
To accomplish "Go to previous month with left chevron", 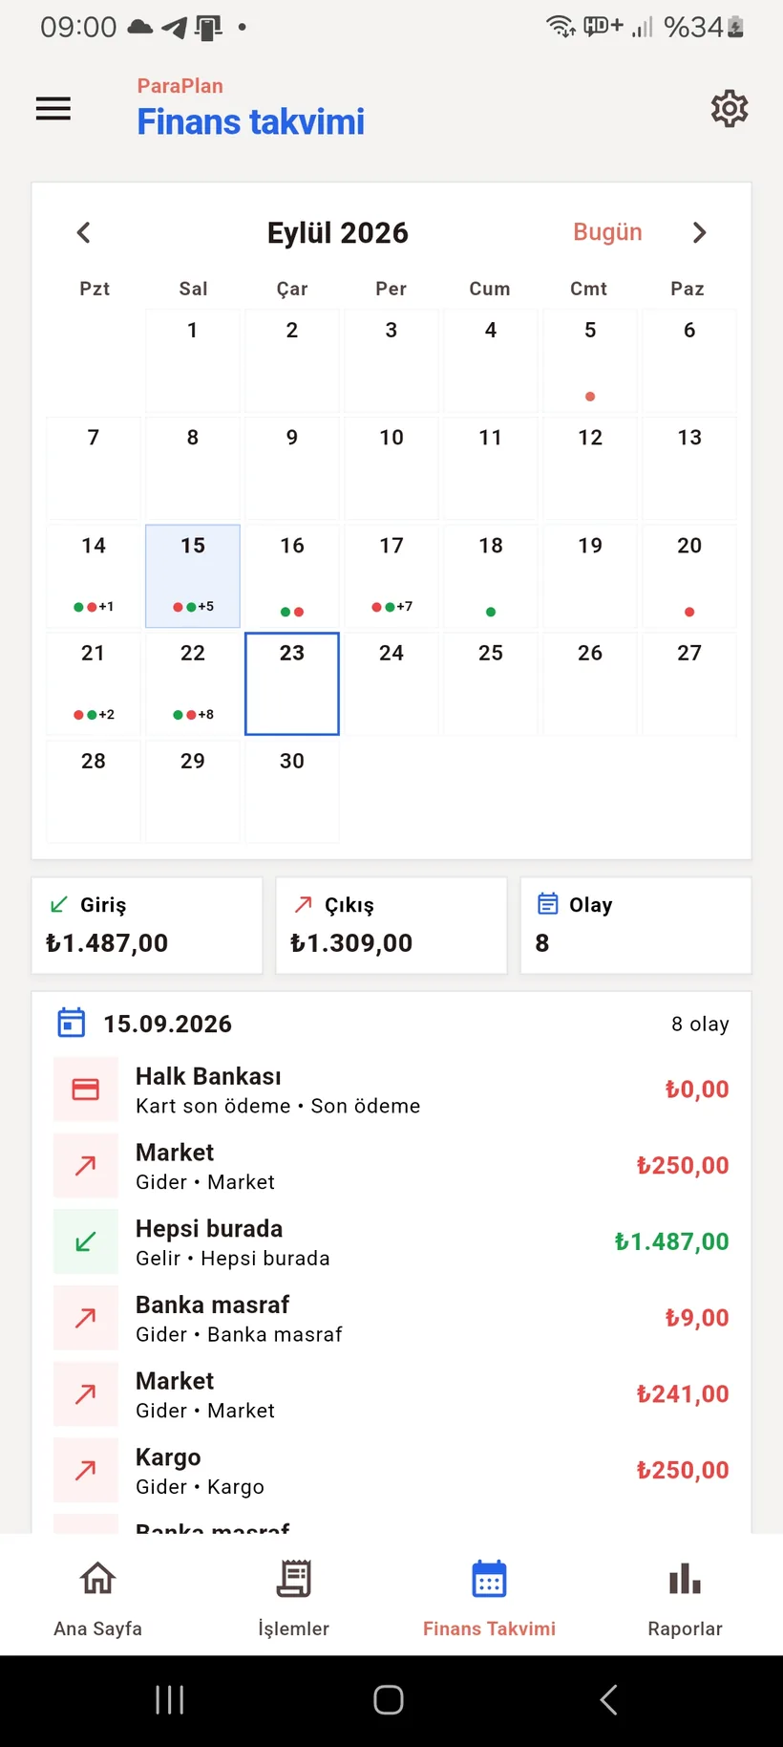I will coord(84,232).
